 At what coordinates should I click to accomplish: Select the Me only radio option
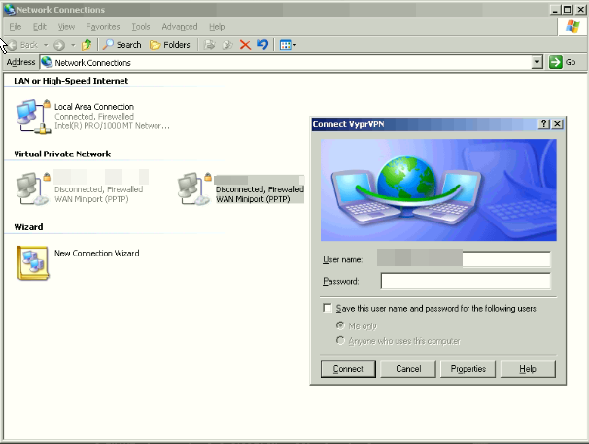coord(340,324)
